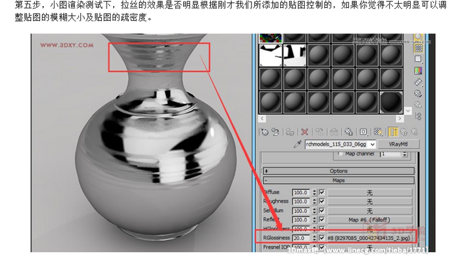
Task: Pick material with the eyedropper tool
Action: pos(296,145)
